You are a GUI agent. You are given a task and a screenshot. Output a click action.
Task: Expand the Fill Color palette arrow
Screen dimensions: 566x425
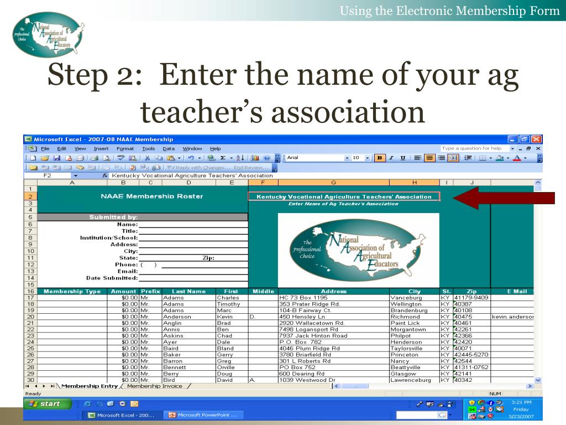(508, 158)
